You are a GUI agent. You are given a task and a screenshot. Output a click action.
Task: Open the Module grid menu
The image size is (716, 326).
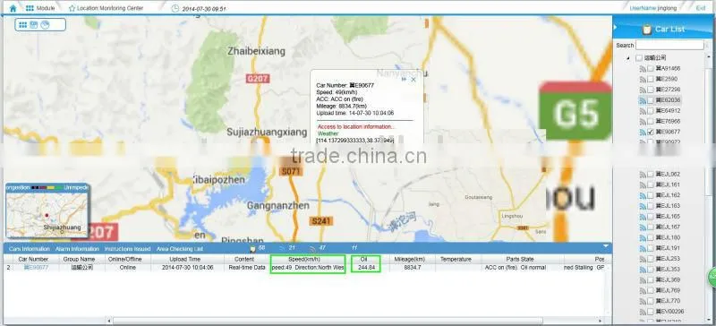[x=30, y=8]
